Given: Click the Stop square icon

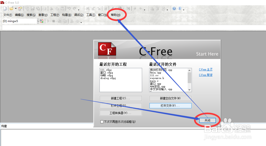Looking at the screenshot, I should click(54, 21).
